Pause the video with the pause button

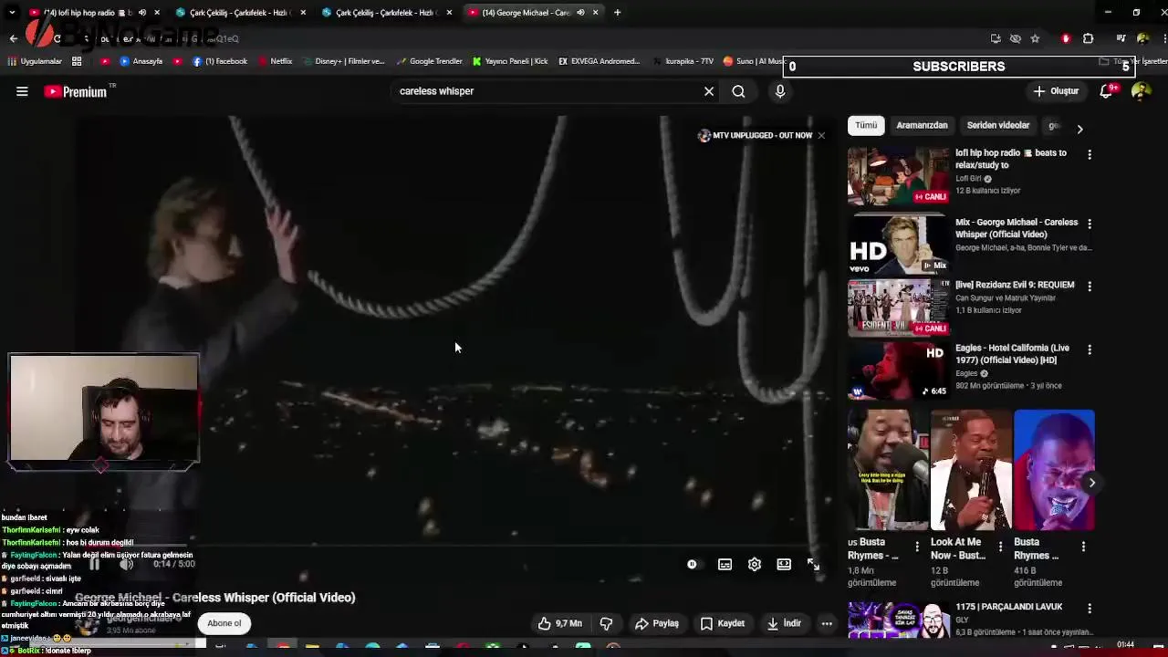click(94, 564)
